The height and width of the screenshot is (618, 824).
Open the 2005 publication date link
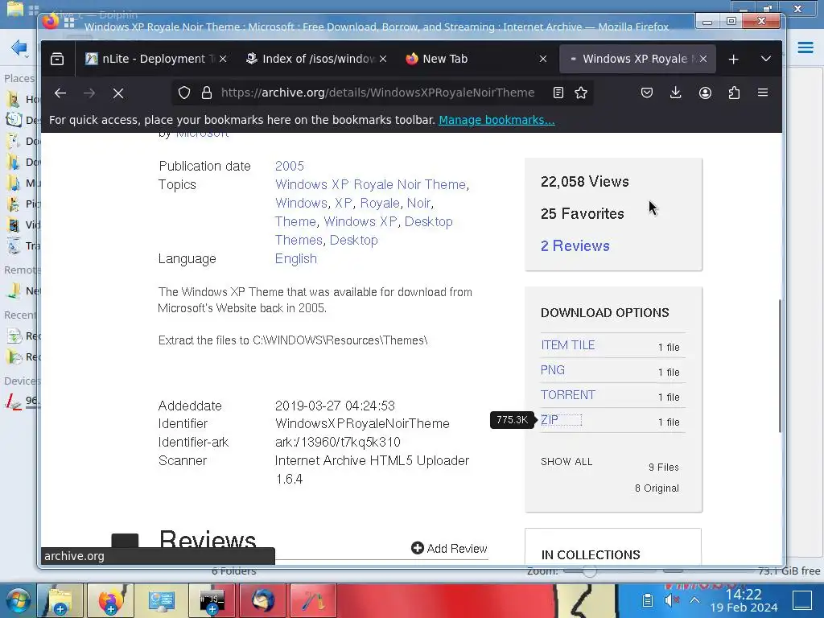tap(290, 166)
